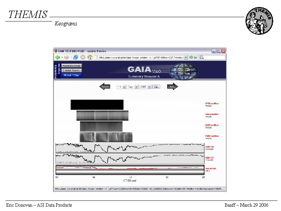Viewport: 281px width, 211px height.
Task: Click in the Firefox address bar URL field
Action: pyautogui.click(x=141, y=57)
